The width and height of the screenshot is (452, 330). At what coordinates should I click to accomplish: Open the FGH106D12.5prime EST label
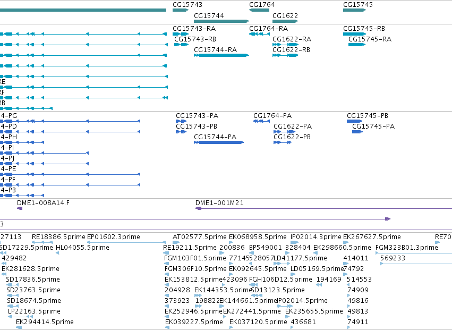coord(280,280)
